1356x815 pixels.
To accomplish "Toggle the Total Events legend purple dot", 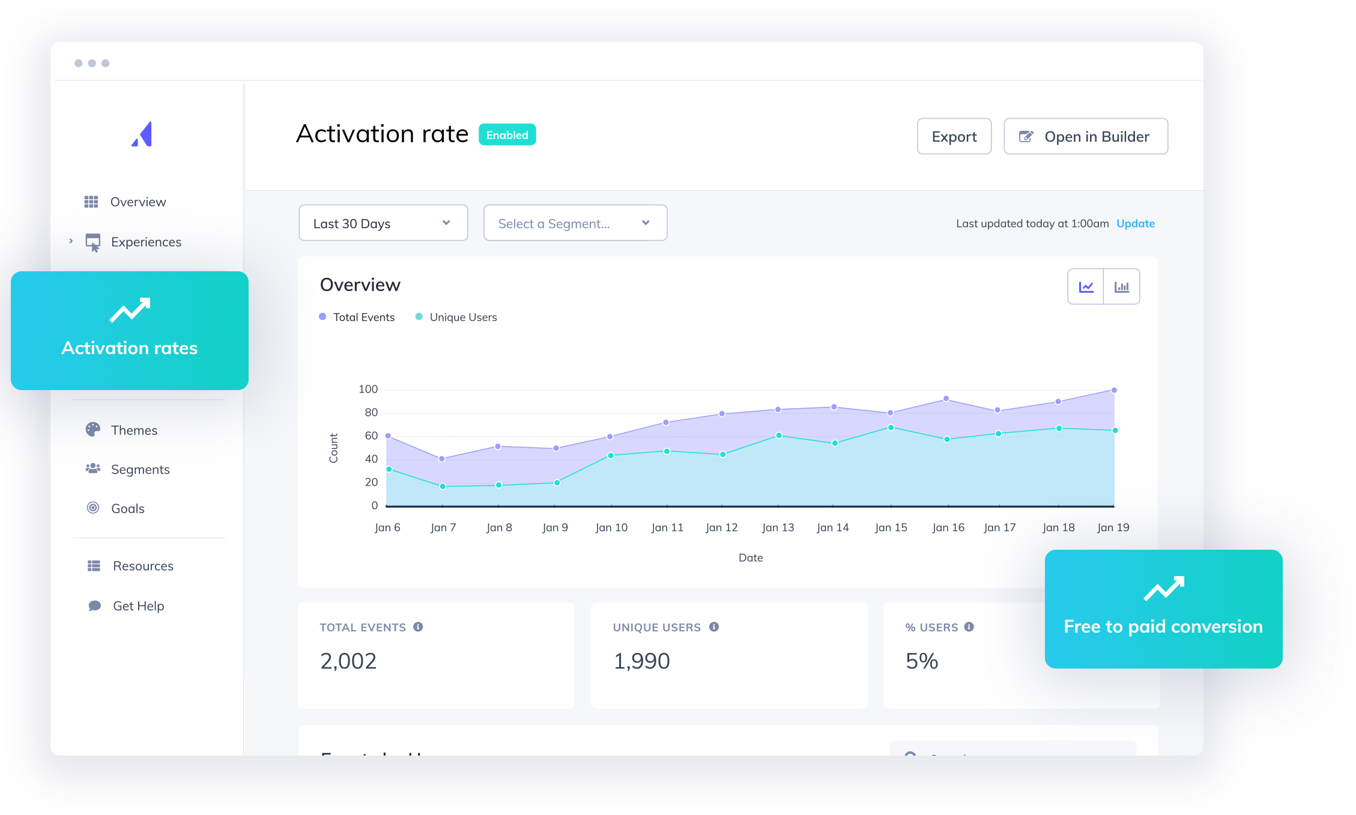I will (322, 316).
